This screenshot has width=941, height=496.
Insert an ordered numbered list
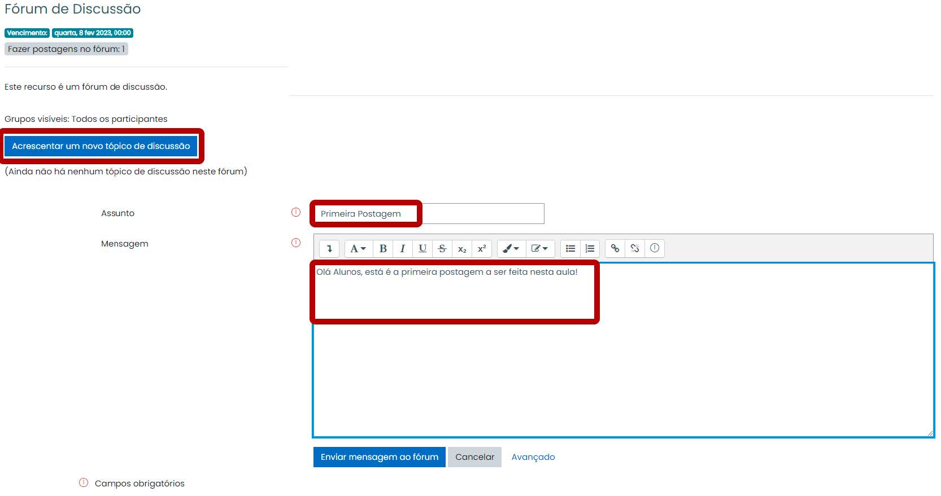coord(590,248)
